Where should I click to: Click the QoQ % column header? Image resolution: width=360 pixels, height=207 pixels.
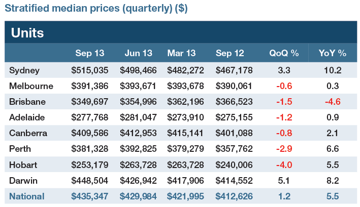[284, 53]
